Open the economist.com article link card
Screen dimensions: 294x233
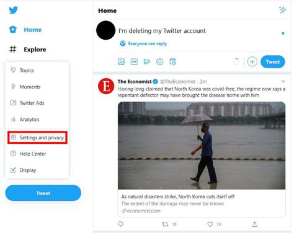(x=202, y=203)
